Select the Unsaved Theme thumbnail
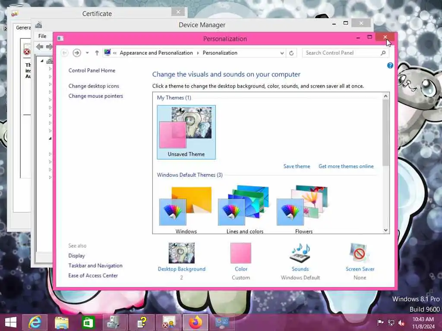Viewport: 442px width, 331px height. (186, 132)
